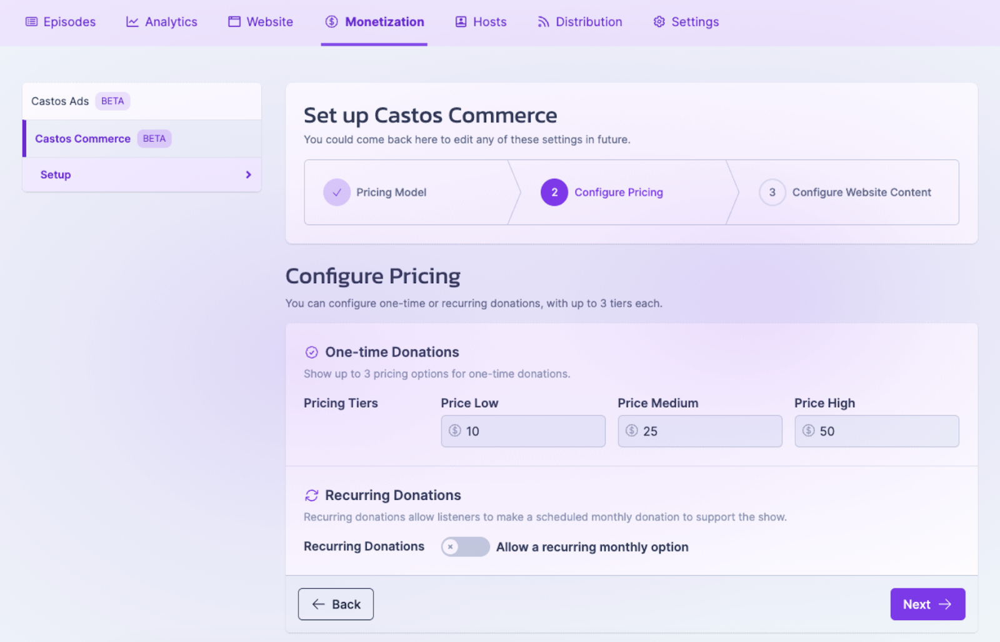
Task: Click the Recurring Donations refresh icon
Action: coord(312,495)
